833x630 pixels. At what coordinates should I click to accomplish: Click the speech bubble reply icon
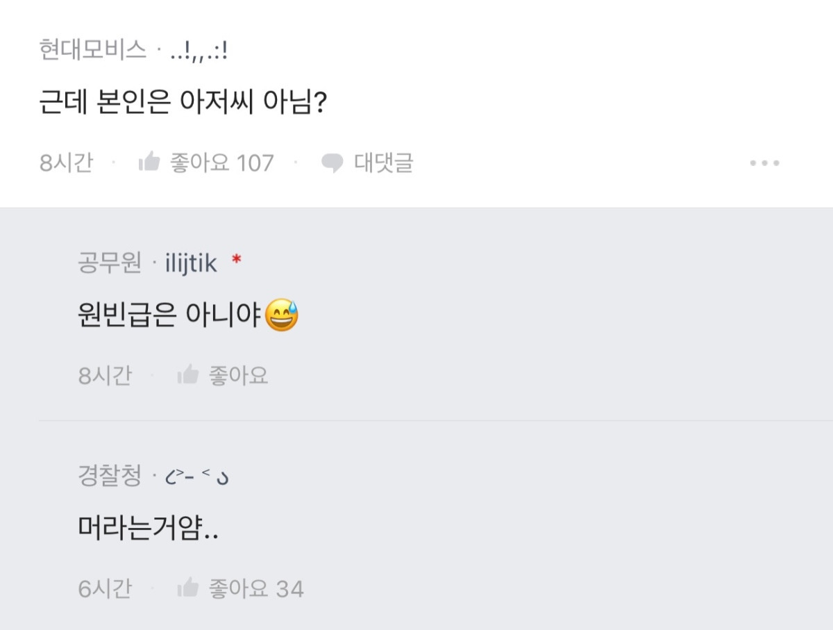click(x=333, y=163)
